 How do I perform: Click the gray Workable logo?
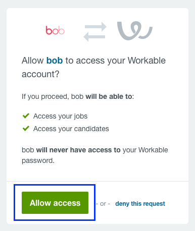tap(135, 31)
